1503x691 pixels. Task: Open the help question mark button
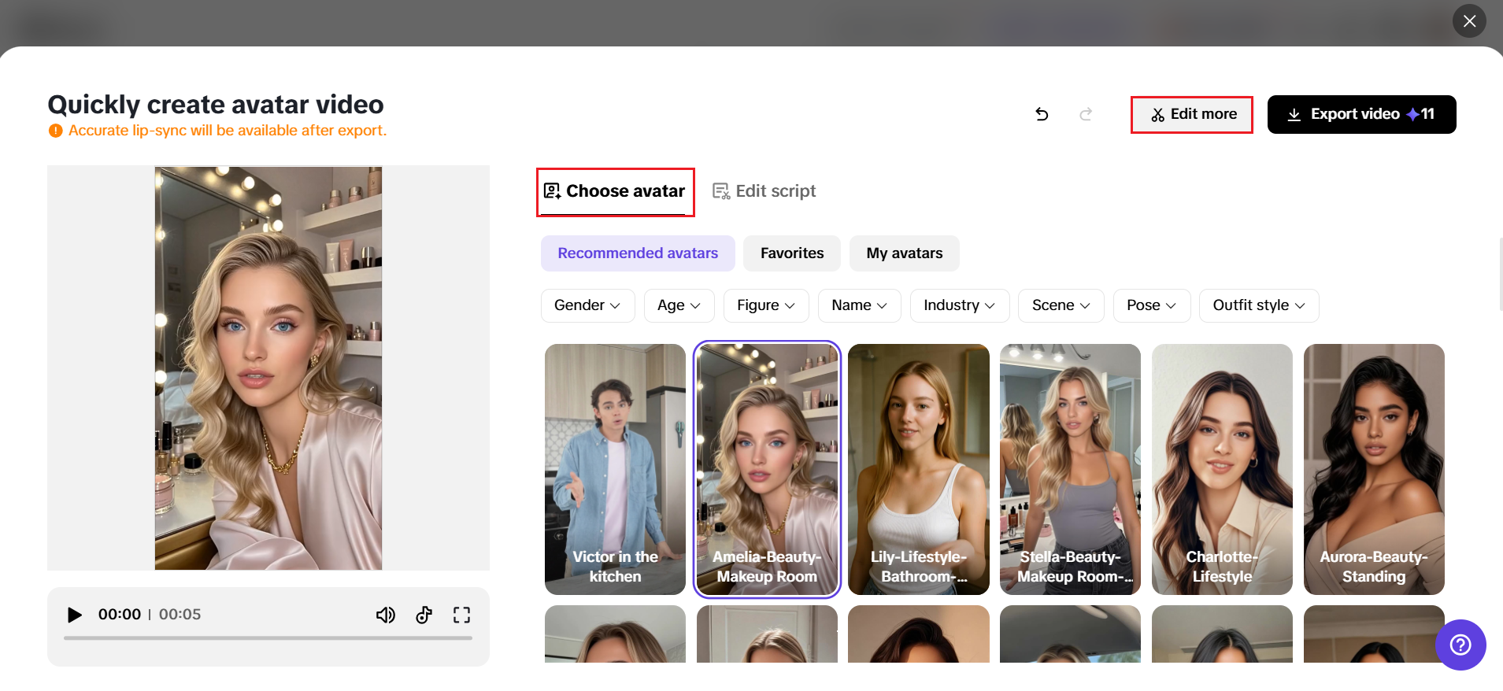[1460, 645]
